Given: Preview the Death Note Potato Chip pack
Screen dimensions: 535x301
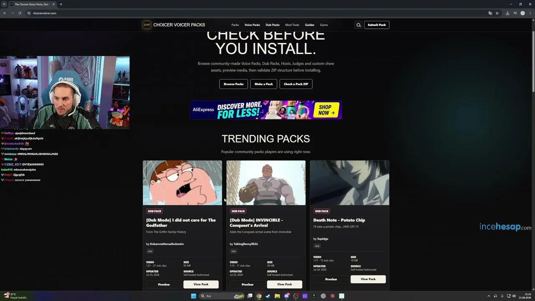Looking at the screenshot, I should click(x=331, y=279).
